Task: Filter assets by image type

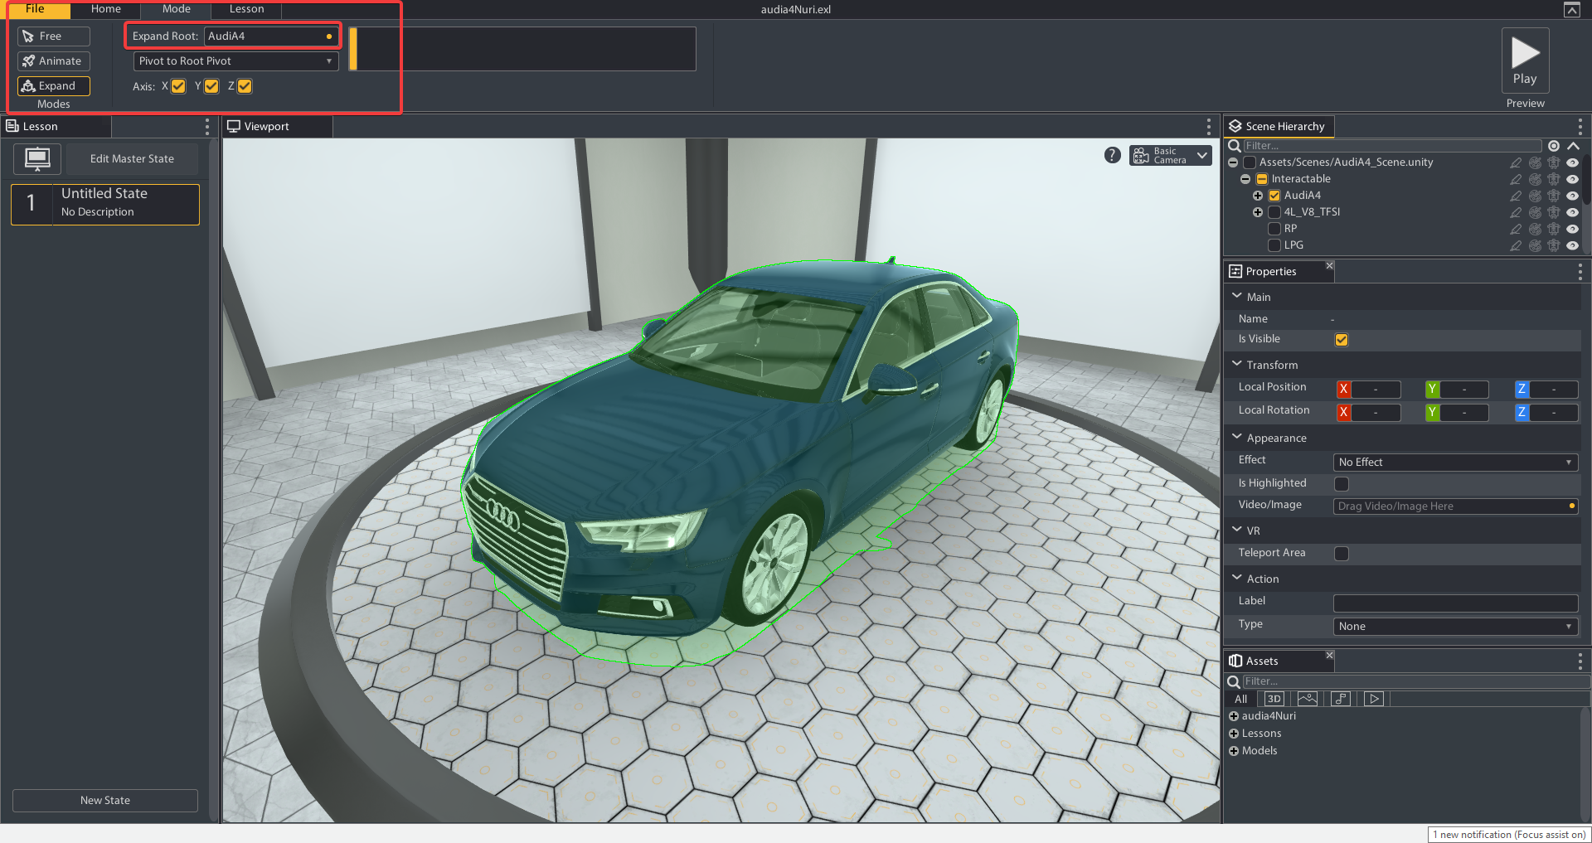Action: (x=1308, y=699)
